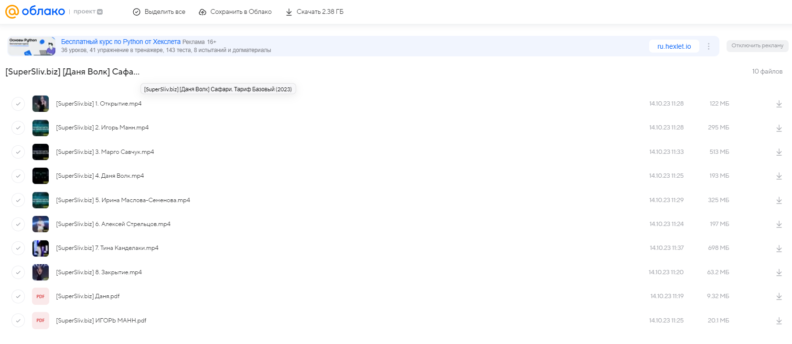The image size is (792, 344).
Task: Download the 3. Марго Савчук.mp4 file
Action: (x=779, y=152)
